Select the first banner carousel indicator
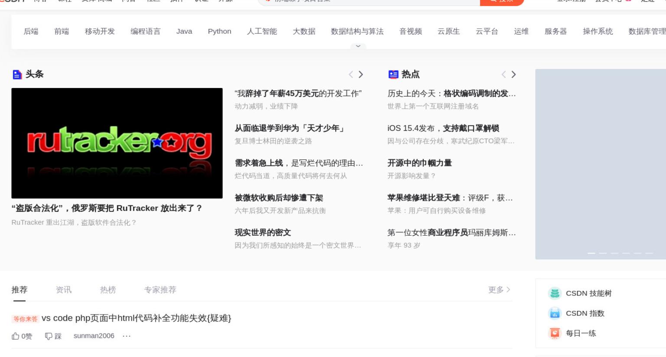Viewport: 666px width, 357px height. coord(591,253)
